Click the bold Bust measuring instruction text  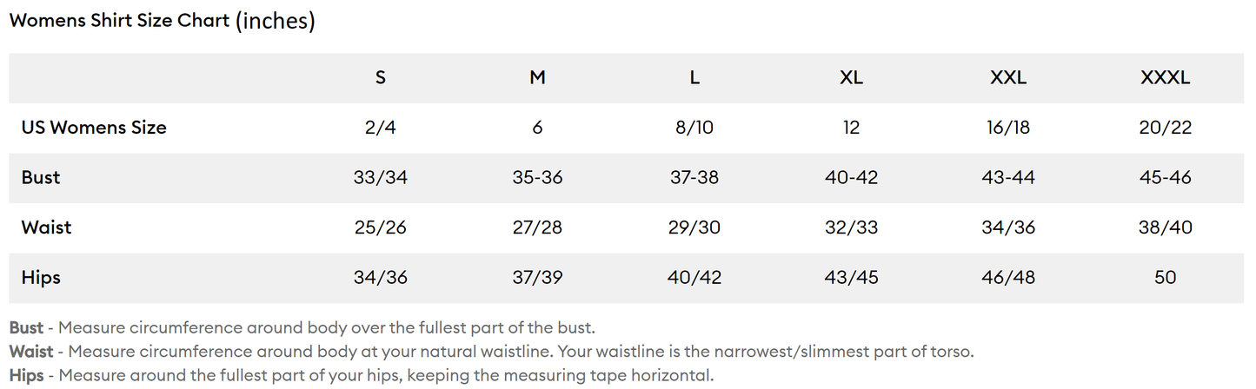(26, 328)
